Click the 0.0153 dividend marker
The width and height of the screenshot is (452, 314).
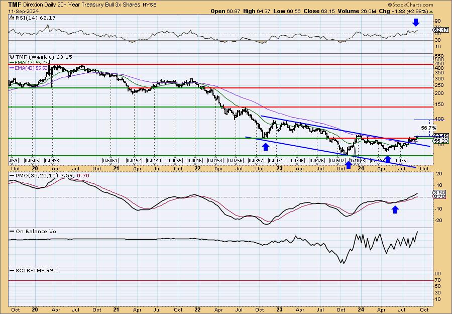point(215,160)
